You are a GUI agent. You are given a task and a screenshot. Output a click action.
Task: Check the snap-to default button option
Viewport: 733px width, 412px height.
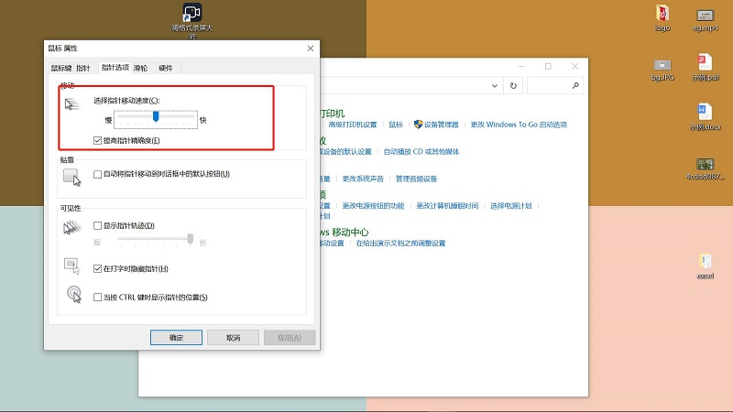coord(98,174)
